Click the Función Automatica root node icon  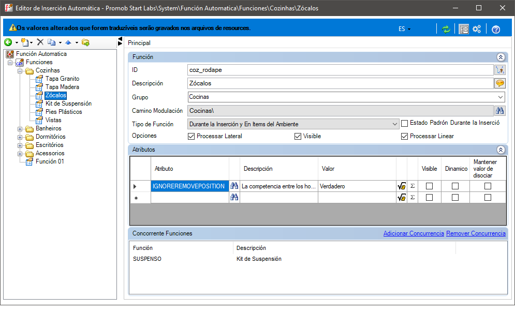tap(10, 54)
